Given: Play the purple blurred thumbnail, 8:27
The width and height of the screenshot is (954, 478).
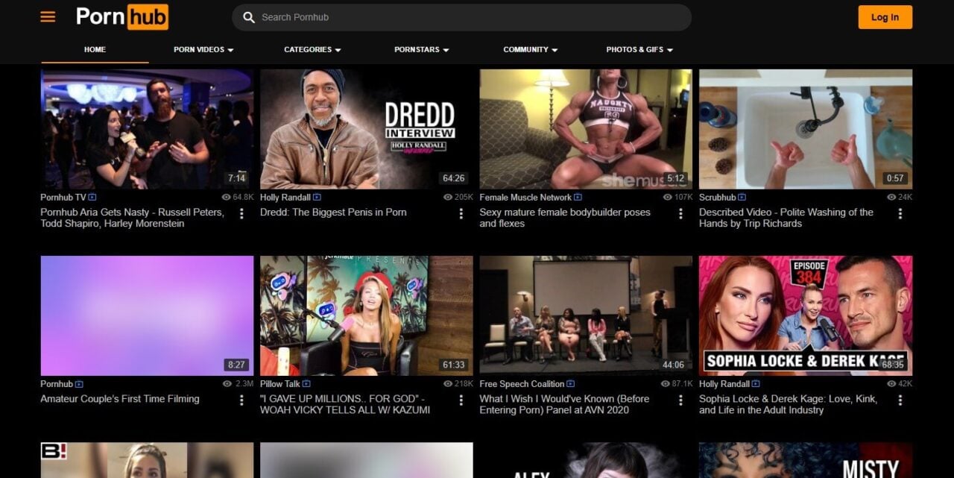Looking at the screenshot, I should [x=147, y=315].
